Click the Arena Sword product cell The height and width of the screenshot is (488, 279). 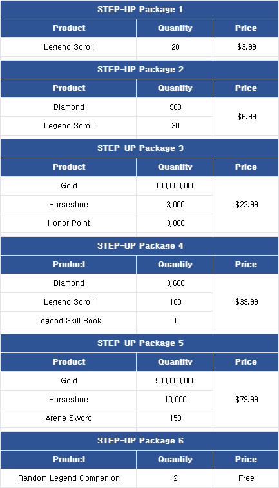coord(68,418)
